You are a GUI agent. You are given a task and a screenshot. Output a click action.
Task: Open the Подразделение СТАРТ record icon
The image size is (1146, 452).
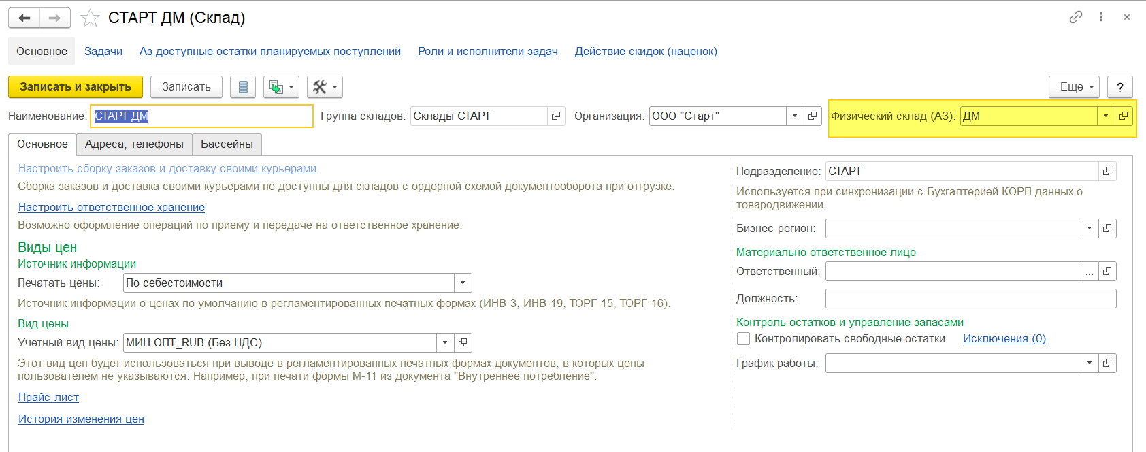coord(1107,171)
